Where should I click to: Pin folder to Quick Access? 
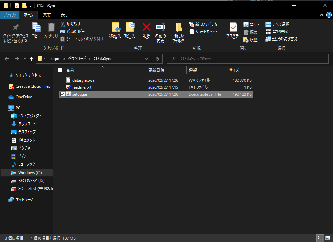coord(16,33)
